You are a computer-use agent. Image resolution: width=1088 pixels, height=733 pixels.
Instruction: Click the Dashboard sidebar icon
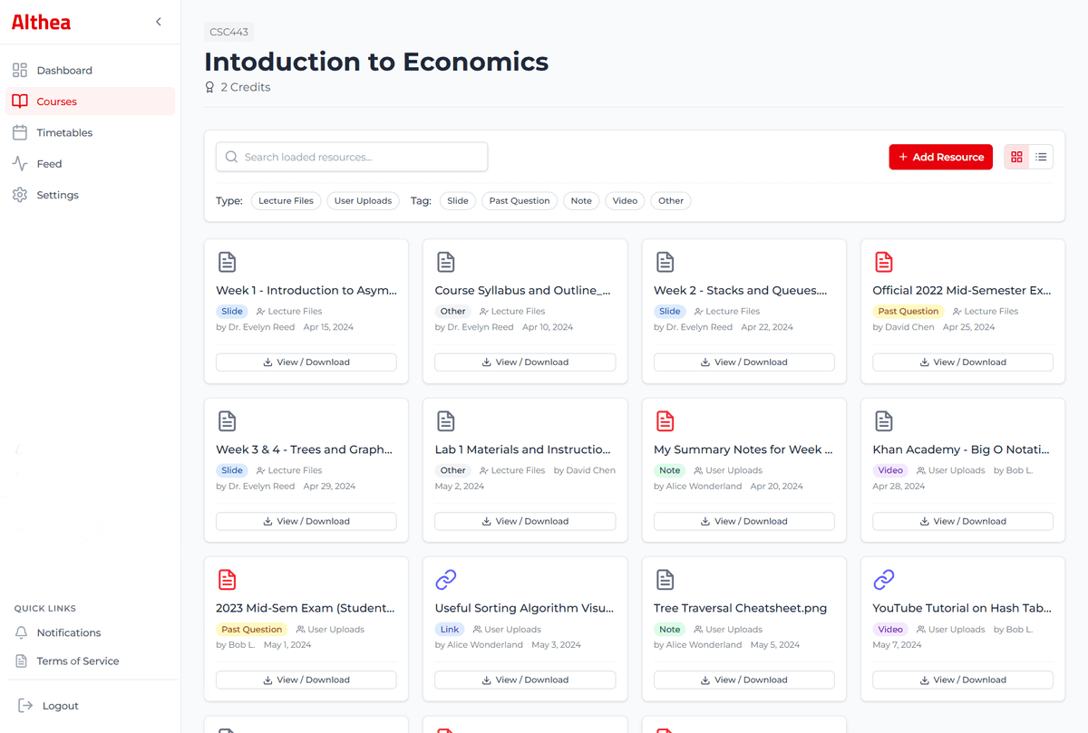click(20, 71)
